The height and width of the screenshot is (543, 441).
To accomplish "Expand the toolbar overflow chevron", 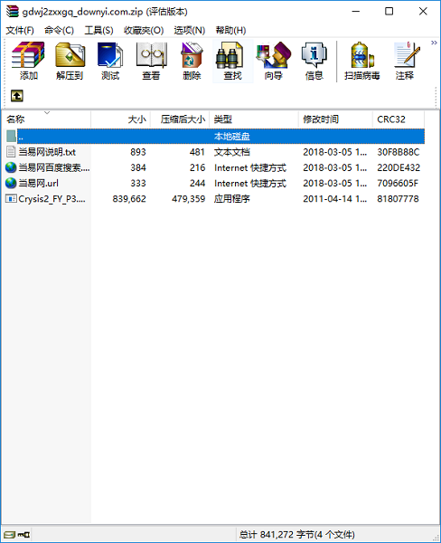I will pos(434,43).
